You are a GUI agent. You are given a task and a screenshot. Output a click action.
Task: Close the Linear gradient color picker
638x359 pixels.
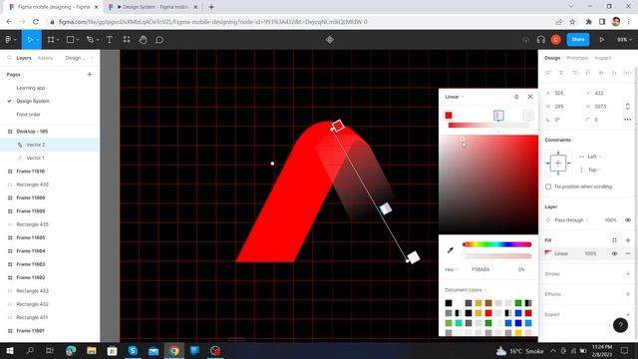click(529, 97)
